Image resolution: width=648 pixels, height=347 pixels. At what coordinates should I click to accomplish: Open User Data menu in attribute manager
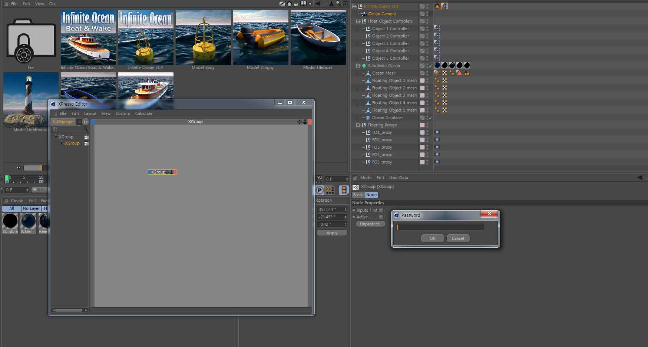point(399,178)
